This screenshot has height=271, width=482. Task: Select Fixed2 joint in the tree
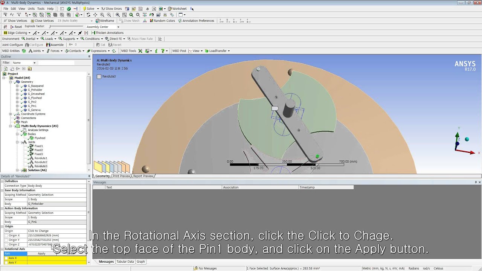[x=38, y=150]
